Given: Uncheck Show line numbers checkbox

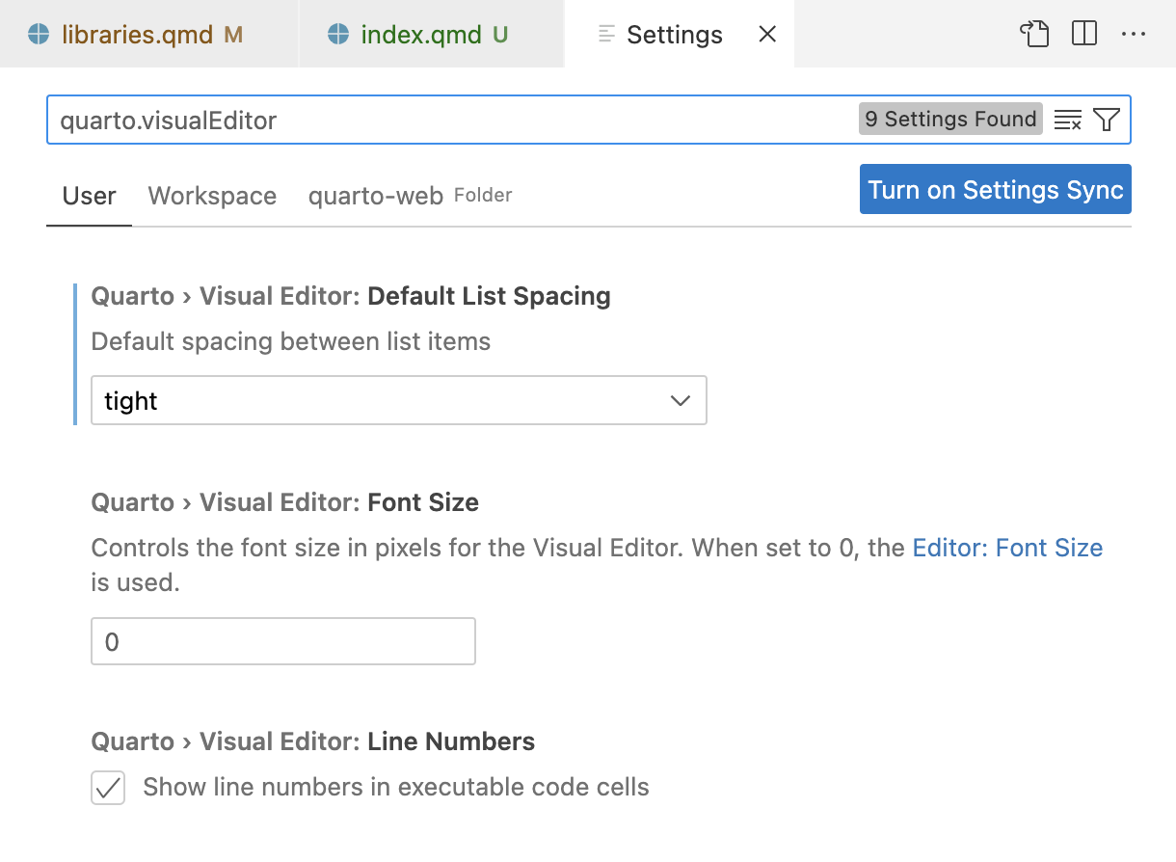Looking at the screenshot, I should [108, 788].
